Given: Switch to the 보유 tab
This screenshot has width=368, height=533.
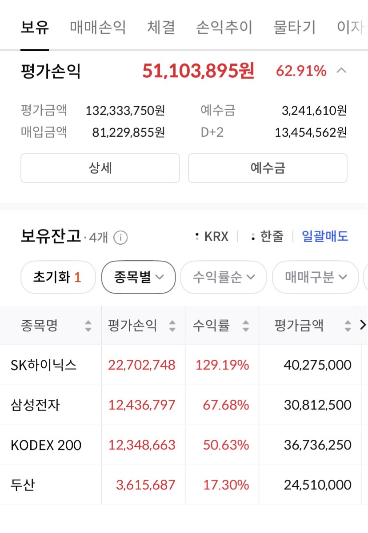Looking at the screenshot, I should tap(35, 28).
